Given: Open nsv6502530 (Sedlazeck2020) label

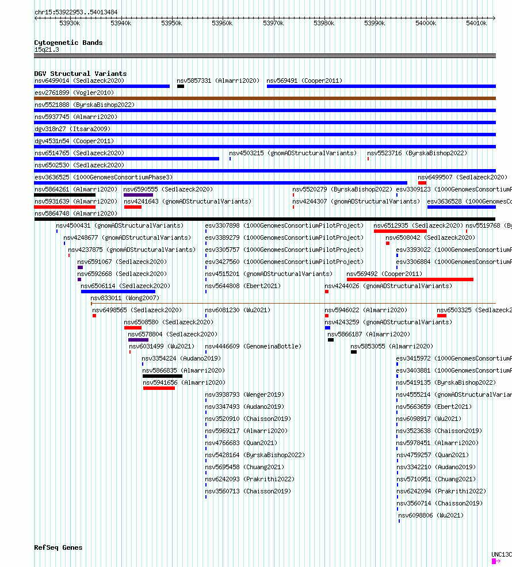Looking at the screenshot, I should (79, 165).
